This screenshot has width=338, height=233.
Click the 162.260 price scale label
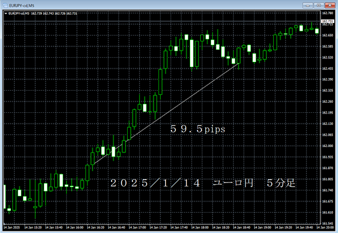click(x=328, y=101)
